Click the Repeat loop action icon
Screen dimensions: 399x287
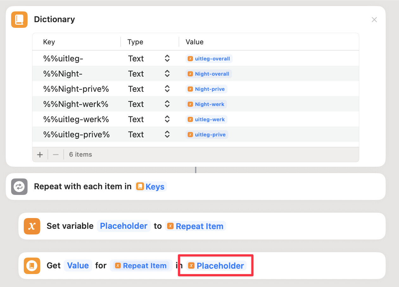pos(19,187)
